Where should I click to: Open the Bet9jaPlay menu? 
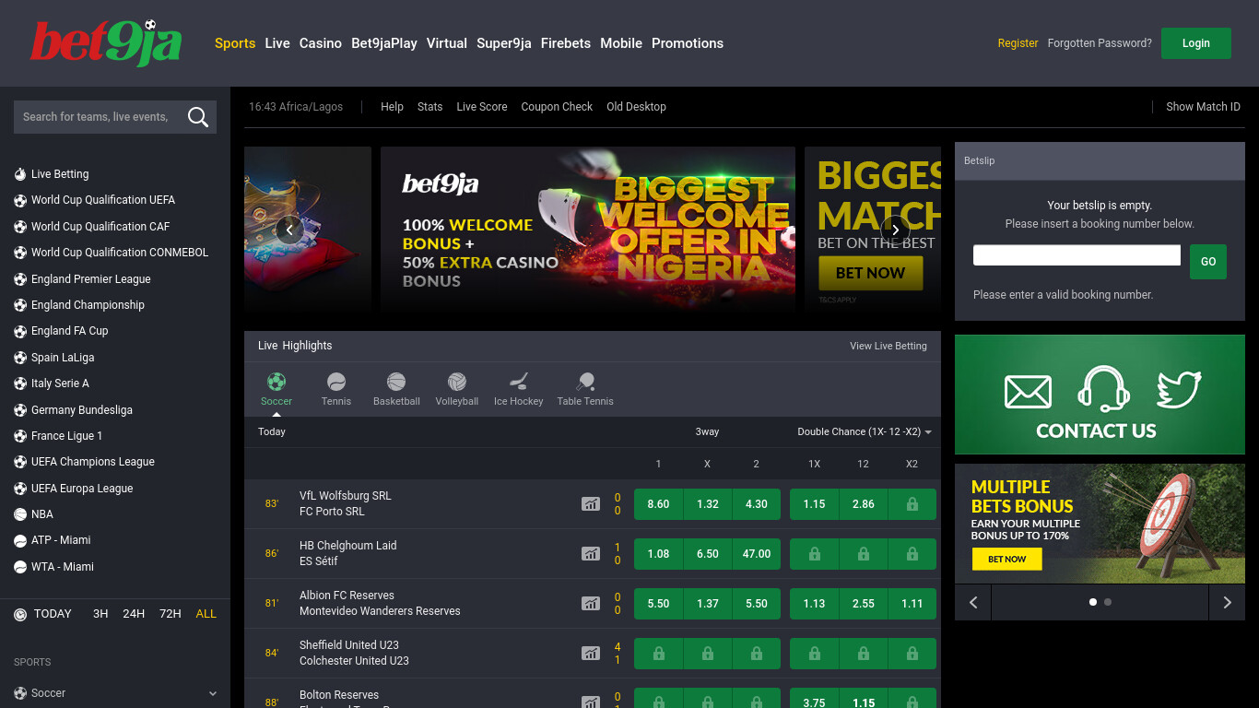pyautogui.click(x=384, y=43)
